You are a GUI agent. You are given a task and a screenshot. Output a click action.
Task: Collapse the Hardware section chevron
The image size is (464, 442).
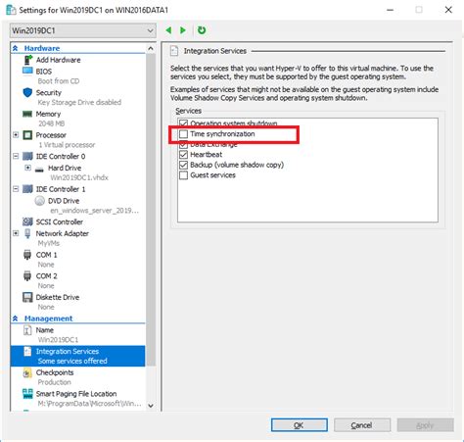(16, 48)
